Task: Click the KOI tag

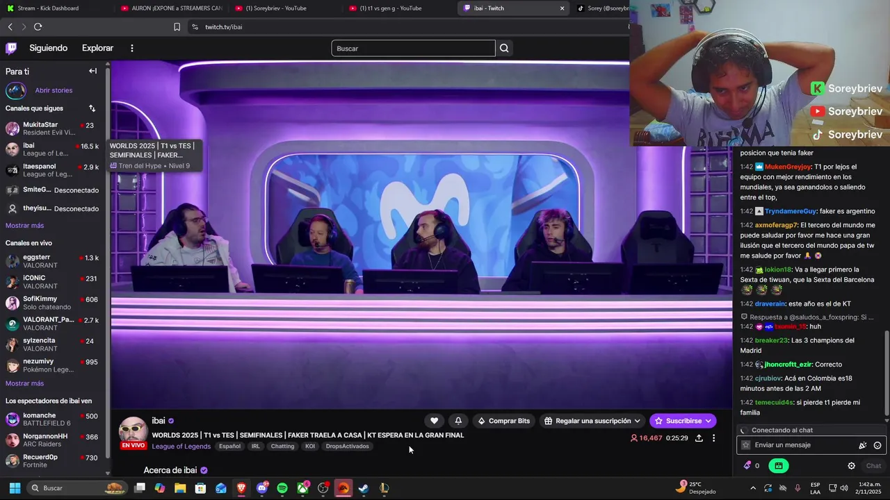Action: click(x=309, y=447)
